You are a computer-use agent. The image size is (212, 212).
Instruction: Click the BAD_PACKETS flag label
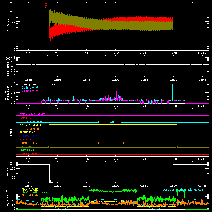(x=29, y=154)
